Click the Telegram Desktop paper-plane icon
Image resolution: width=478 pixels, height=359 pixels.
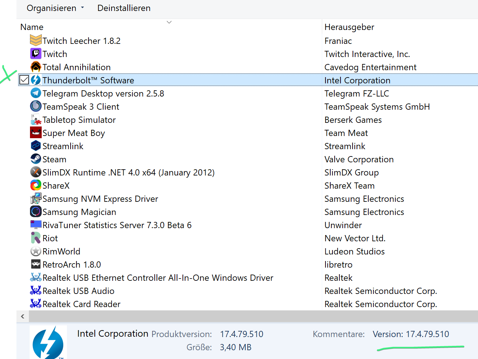(35, 93)
